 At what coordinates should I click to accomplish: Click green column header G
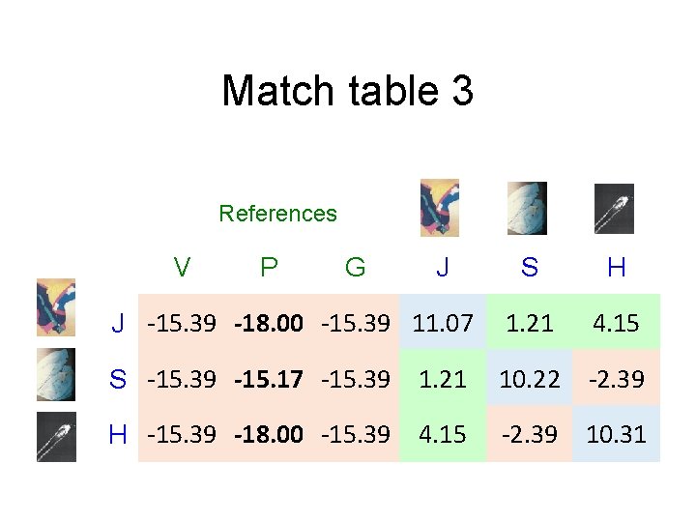pyautogui.click(x=355, y=267)
